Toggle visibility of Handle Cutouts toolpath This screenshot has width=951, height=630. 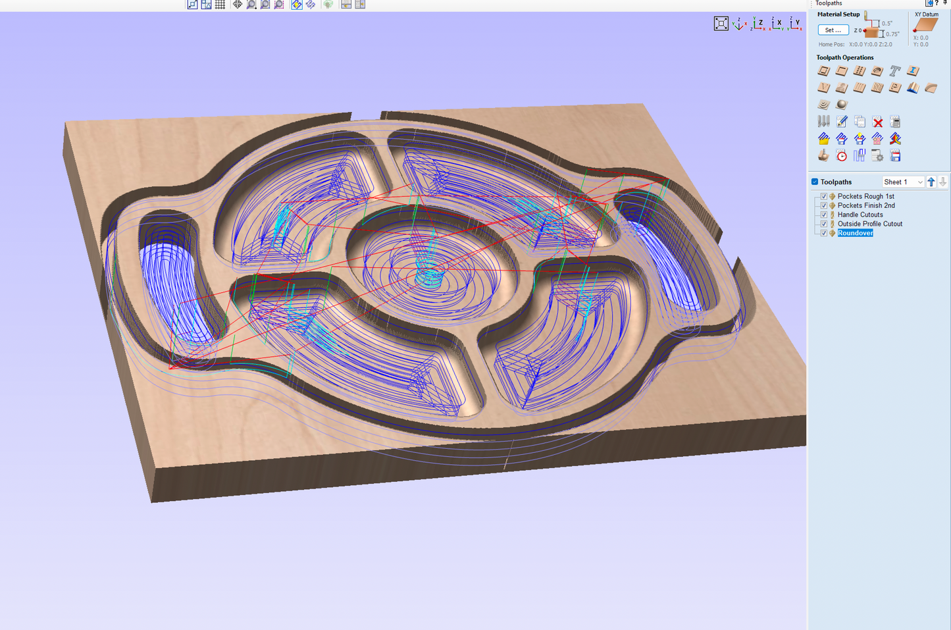824,215
